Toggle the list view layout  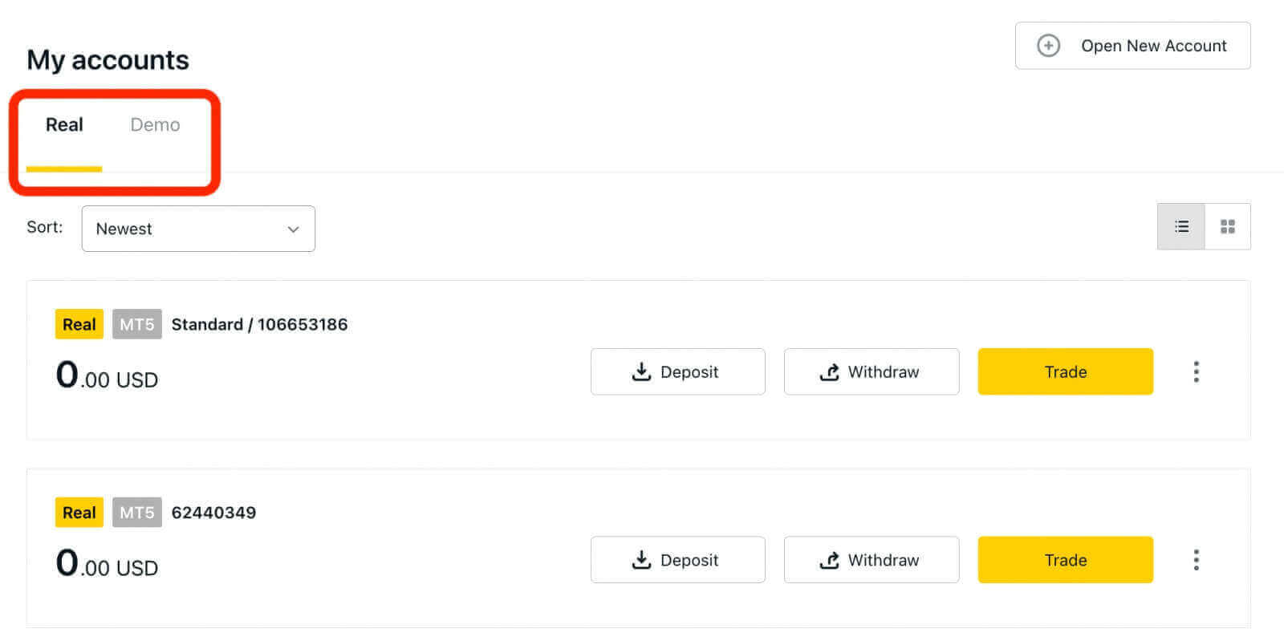pos(1180,226)
